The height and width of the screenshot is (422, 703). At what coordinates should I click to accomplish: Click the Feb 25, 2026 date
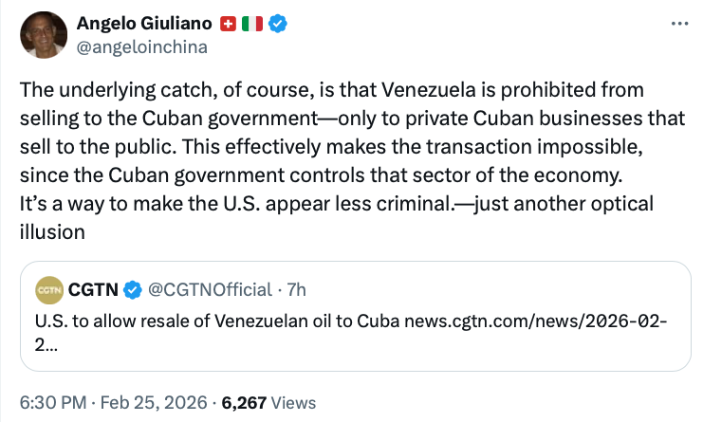click(x=156, y=403)
